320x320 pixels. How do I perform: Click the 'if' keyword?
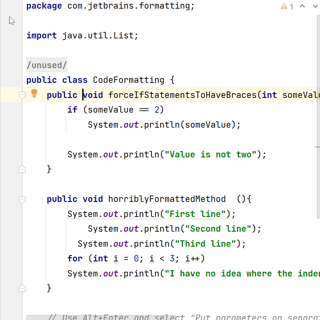tap(72, 110)
